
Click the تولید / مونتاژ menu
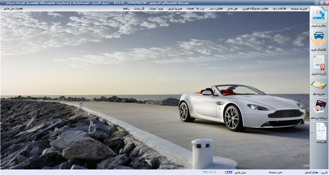click(156, 9)
